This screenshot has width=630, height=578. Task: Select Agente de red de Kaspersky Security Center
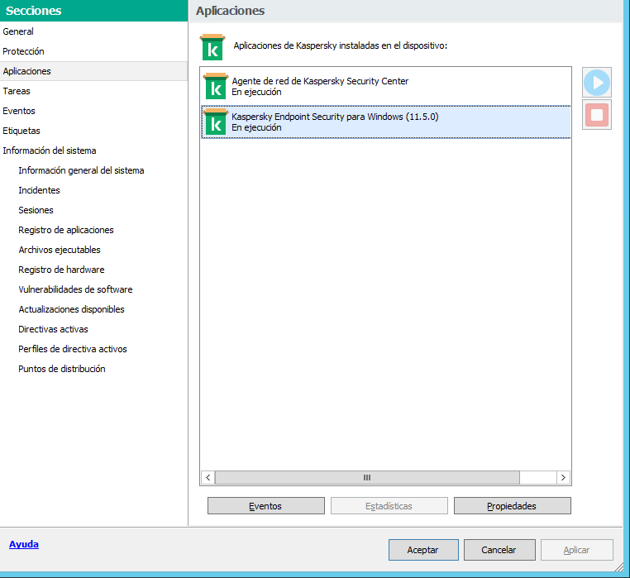click(386, 87)
